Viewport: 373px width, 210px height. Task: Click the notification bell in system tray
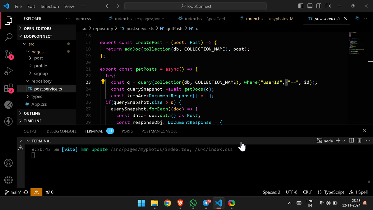tap(365, 203)
